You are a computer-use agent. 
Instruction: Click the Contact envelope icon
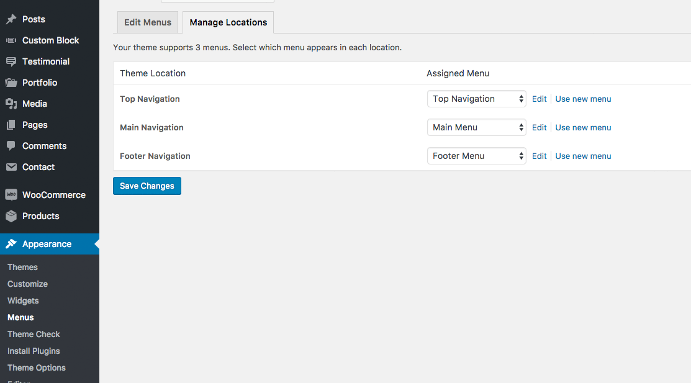coord(11,167)
